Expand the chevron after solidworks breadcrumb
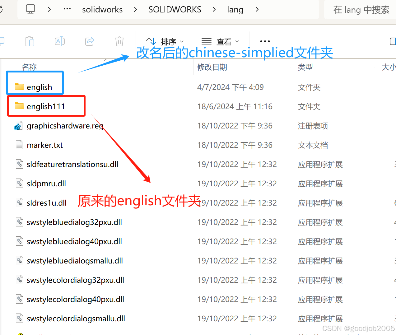 (135, 9)
